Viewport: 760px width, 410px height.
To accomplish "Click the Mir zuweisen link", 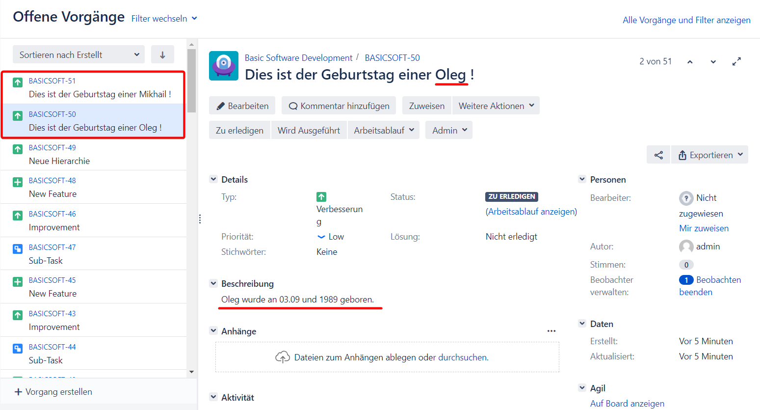I will [704, 228].
